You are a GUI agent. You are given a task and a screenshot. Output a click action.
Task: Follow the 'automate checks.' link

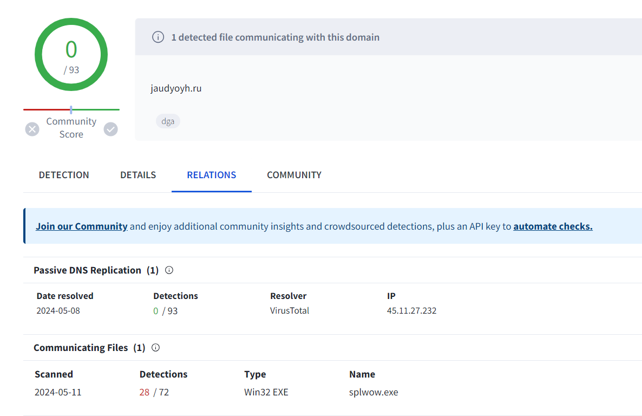tap(553, 226)
